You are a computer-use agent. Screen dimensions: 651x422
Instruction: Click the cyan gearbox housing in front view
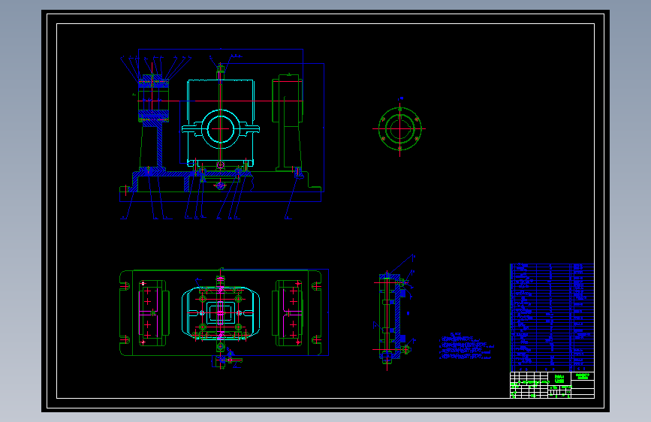tap(221, 123)
